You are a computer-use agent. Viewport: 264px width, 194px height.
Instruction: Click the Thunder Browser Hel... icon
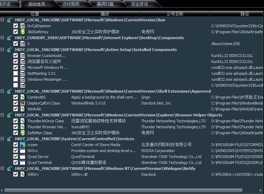coord(22,127)
